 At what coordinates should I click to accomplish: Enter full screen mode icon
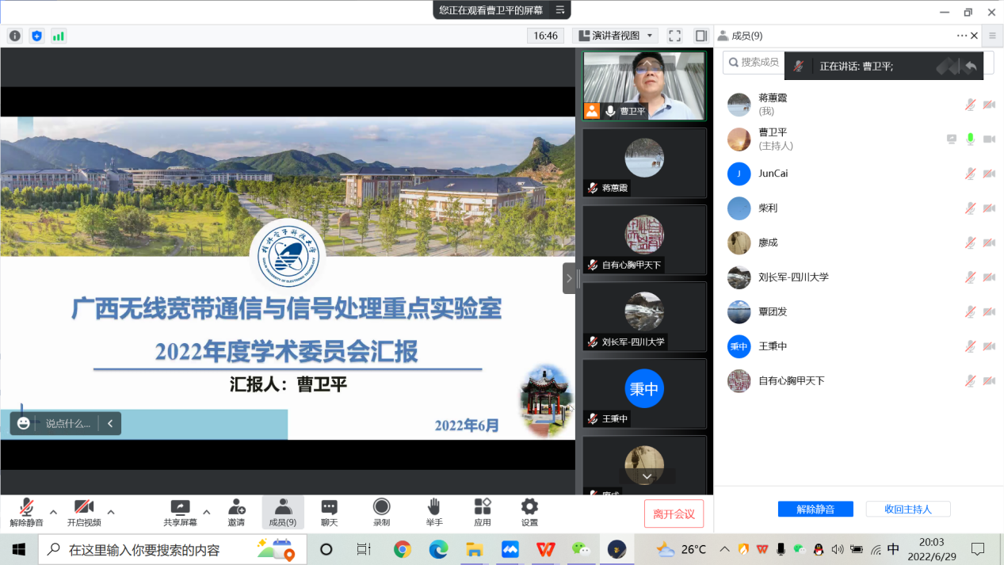tap(674, 36)
